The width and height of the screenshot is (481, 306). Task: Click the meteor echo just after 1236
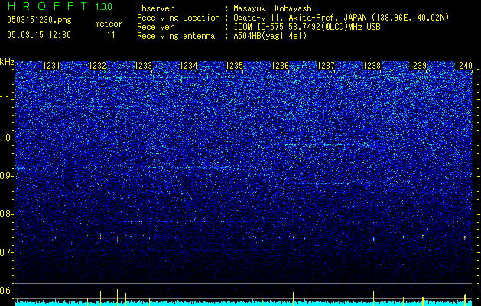coord(293,236)
